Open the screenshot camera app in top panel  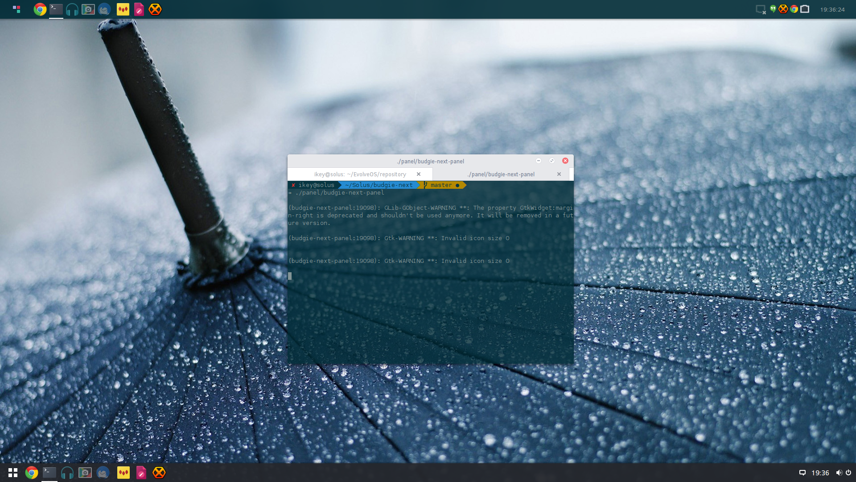[88, 9]
